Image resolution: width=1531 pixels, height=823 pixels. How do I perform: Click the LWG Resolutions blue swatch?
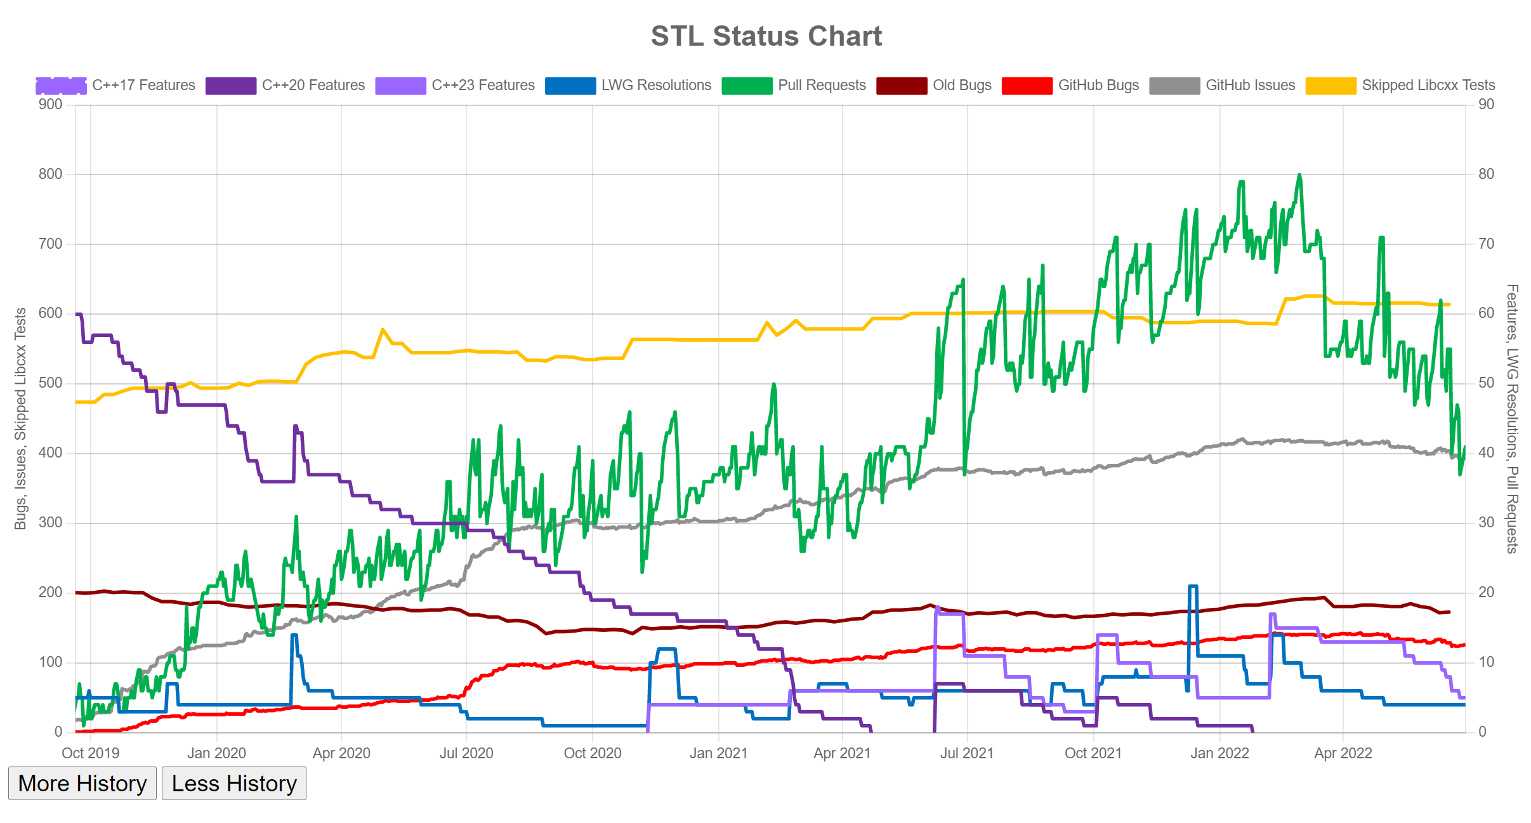point(570,85)
